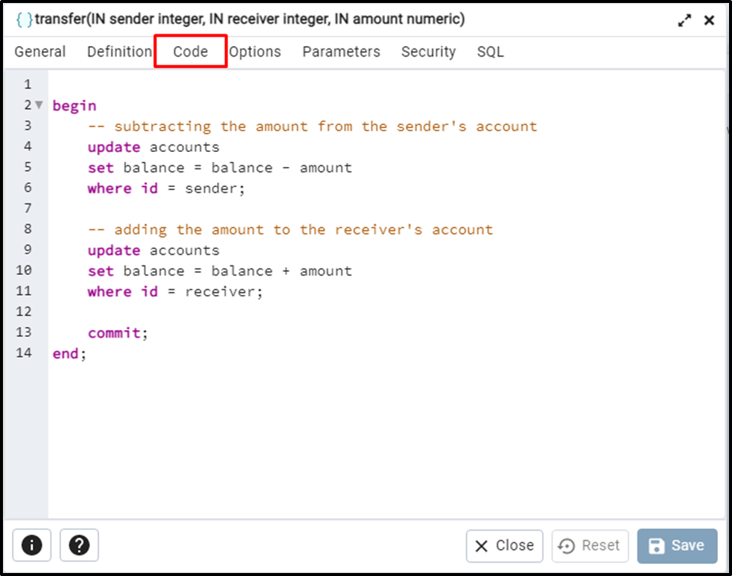Viewport: 732px width, 576px height.
Task: Click the curly braces icon in the title bar
Action: pos(23,20)
